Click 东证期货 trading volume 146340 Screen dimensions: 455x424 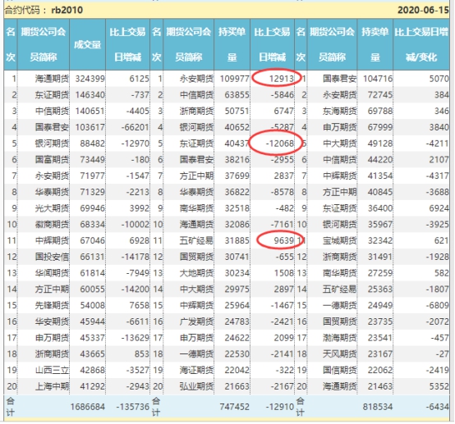(x=90, y=95)
